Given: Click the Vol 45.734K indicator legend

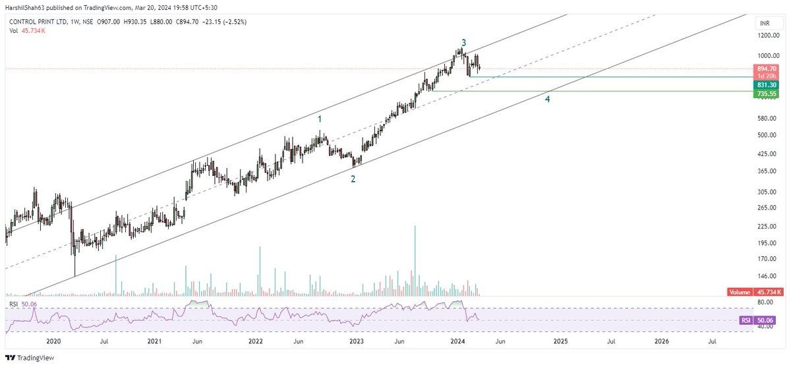Looking at the screenshot, I should pos(27,31).
